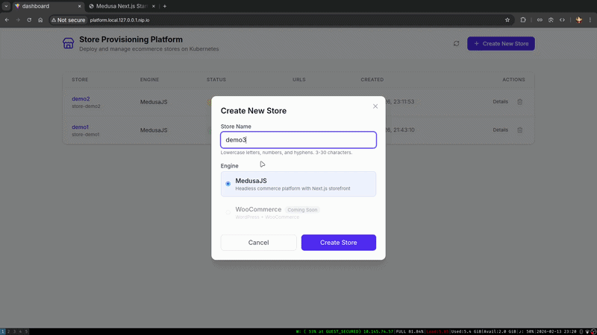Viewport: 597px width, 335px height.
Task: Click the screenshot extension icon in toolbar
Action: point(551,20)
